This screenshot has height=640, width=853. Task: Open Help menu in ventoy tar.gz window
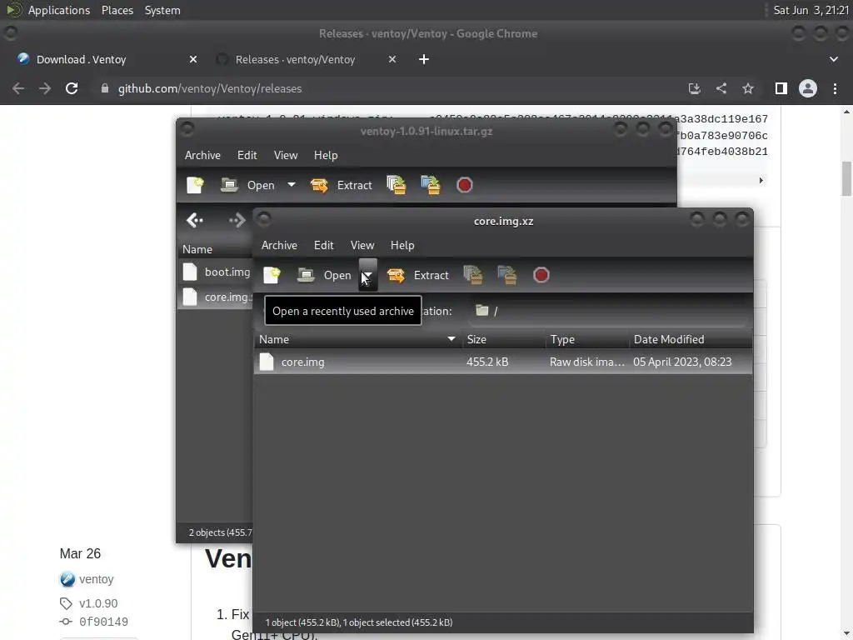pos(326,155)
